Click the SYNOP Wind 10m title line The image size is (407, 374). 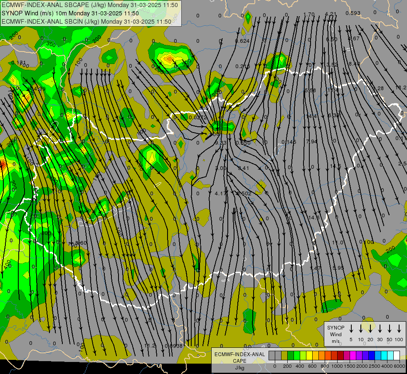(x=70, y=13)
